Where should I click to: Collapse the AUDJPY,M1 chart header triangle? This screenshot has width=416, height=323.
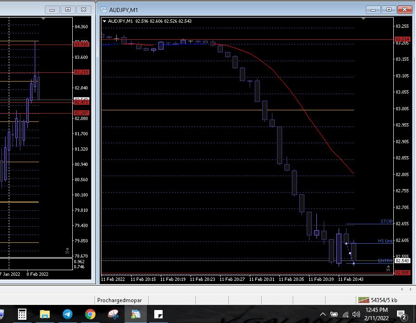(104, 21)
